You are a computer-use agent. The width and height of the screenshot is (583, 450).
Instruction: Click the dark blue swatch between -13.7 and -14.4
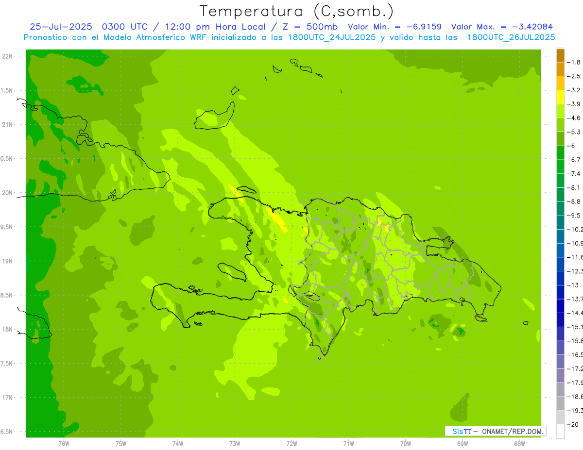(560, 306)
